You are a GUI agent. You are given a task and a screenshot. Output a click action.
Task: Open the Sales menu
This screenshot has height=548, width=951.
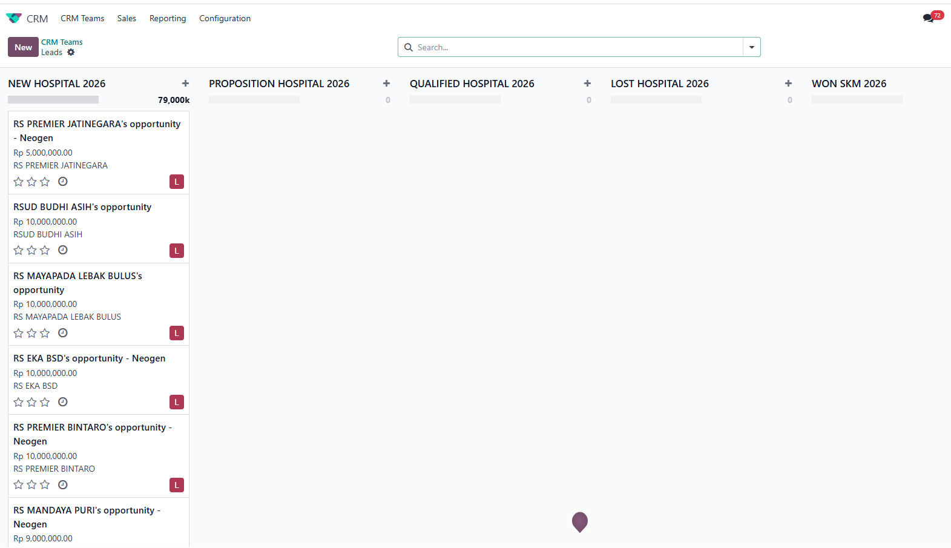click(x=127, y=18)
